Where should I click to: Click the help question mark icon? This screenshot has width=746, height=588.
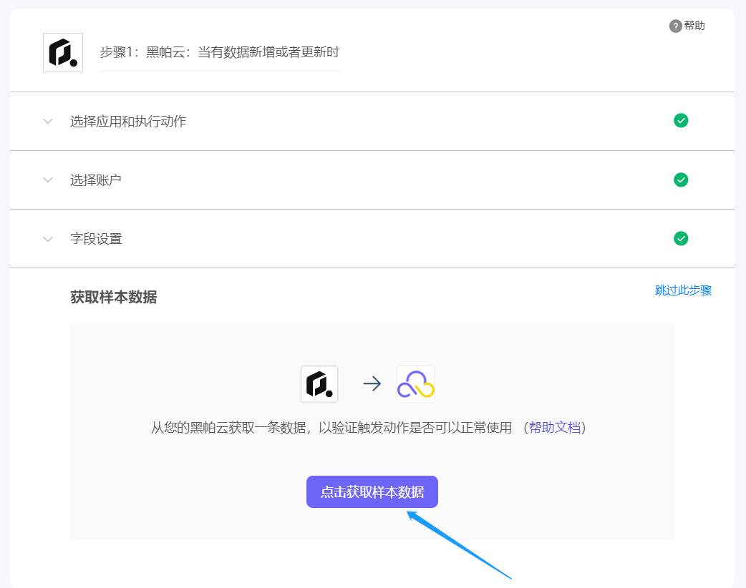[675, 26]
